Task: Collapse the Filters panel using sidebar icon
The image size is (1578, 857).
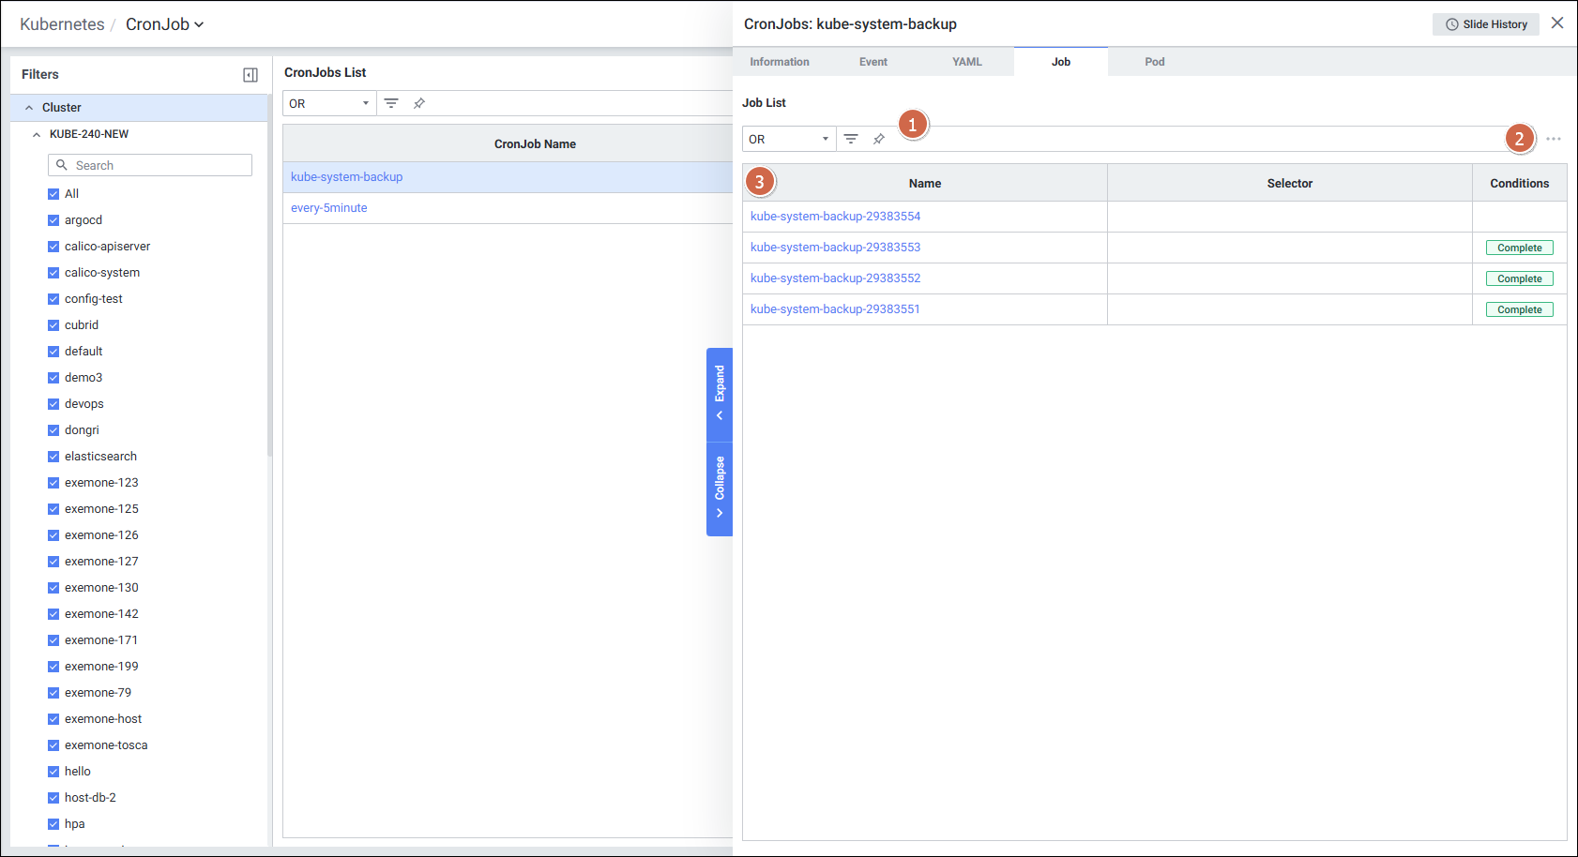Action: tap(250, 75)
